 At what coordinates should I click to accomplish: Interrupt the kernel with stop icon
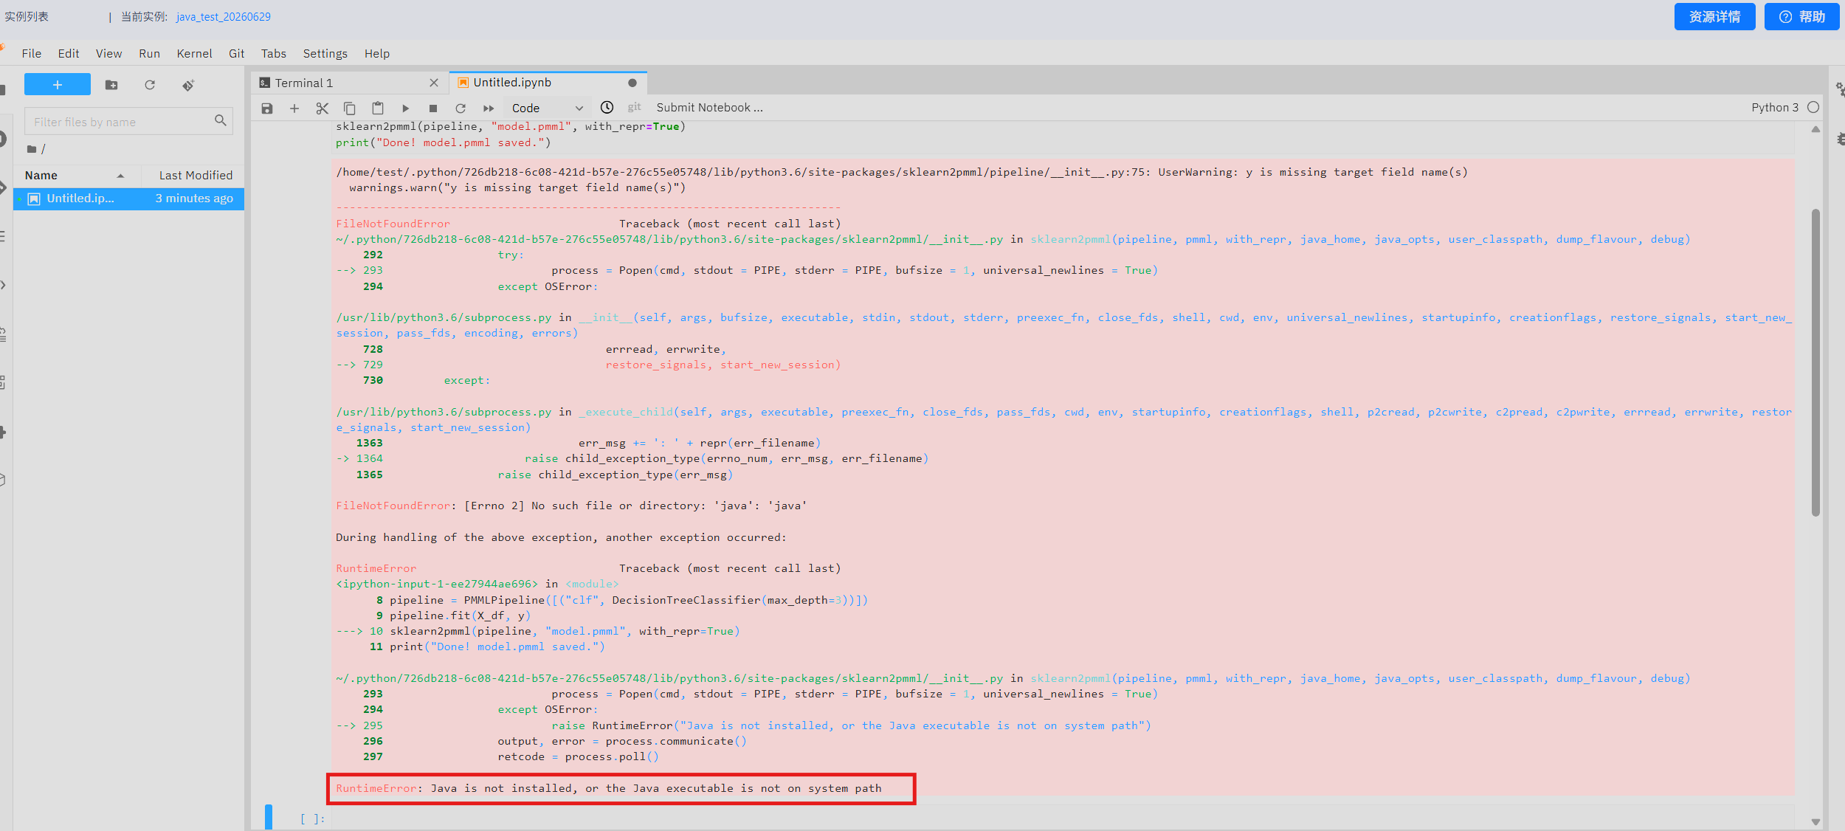tap(433, 108)
